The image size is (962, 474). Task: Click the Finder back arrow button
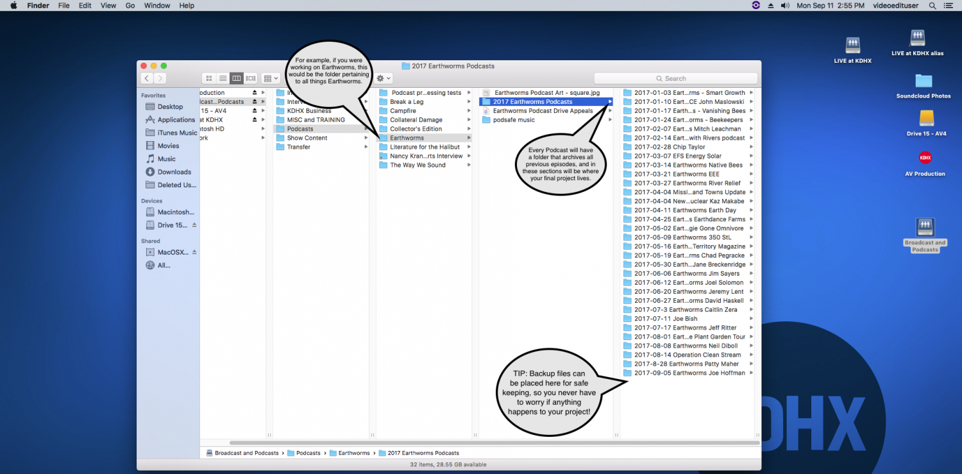[x=147, y=78]
